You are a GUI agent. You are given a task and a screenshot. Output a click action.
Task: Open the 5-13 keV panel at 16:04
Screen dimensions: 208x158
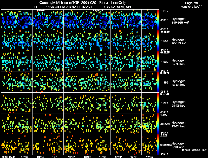coord(40,144)
